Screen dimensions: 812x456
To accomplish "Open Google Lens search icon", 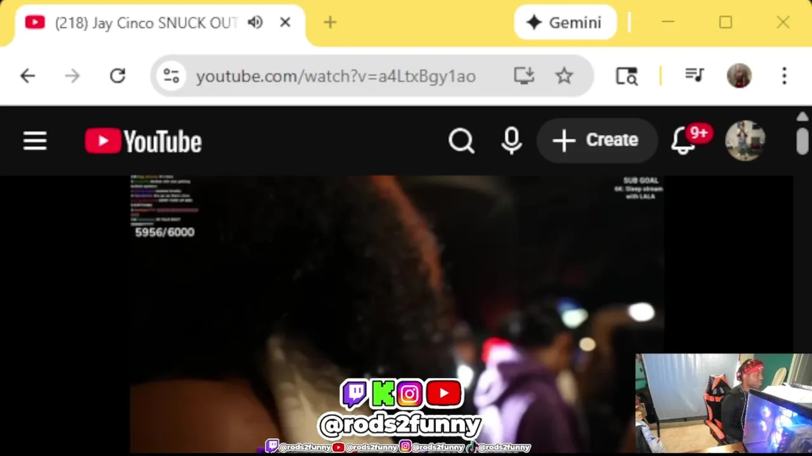I will (x=626, y=76).
